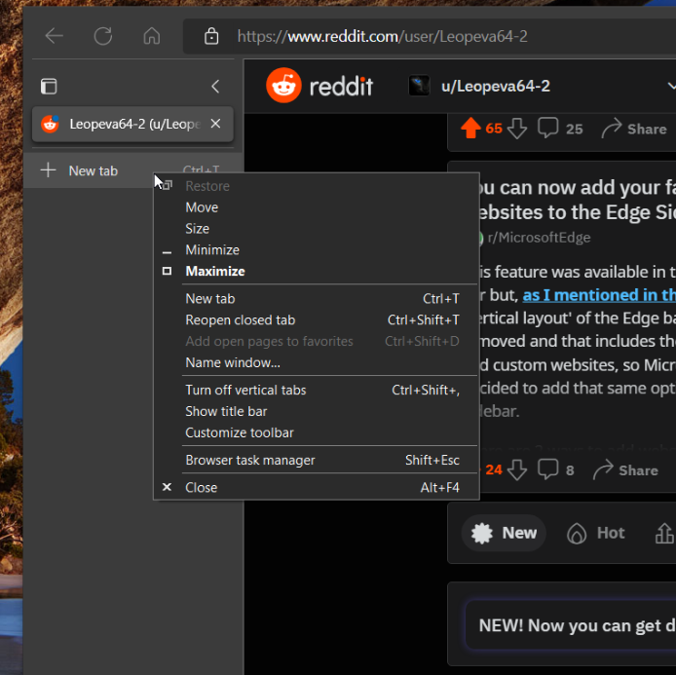Collapse the vertical tabs pane

(215, 87)
